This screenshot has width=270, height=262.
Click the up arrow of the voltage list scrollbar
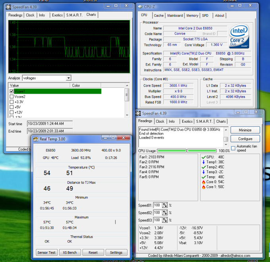tap(127, 85)
